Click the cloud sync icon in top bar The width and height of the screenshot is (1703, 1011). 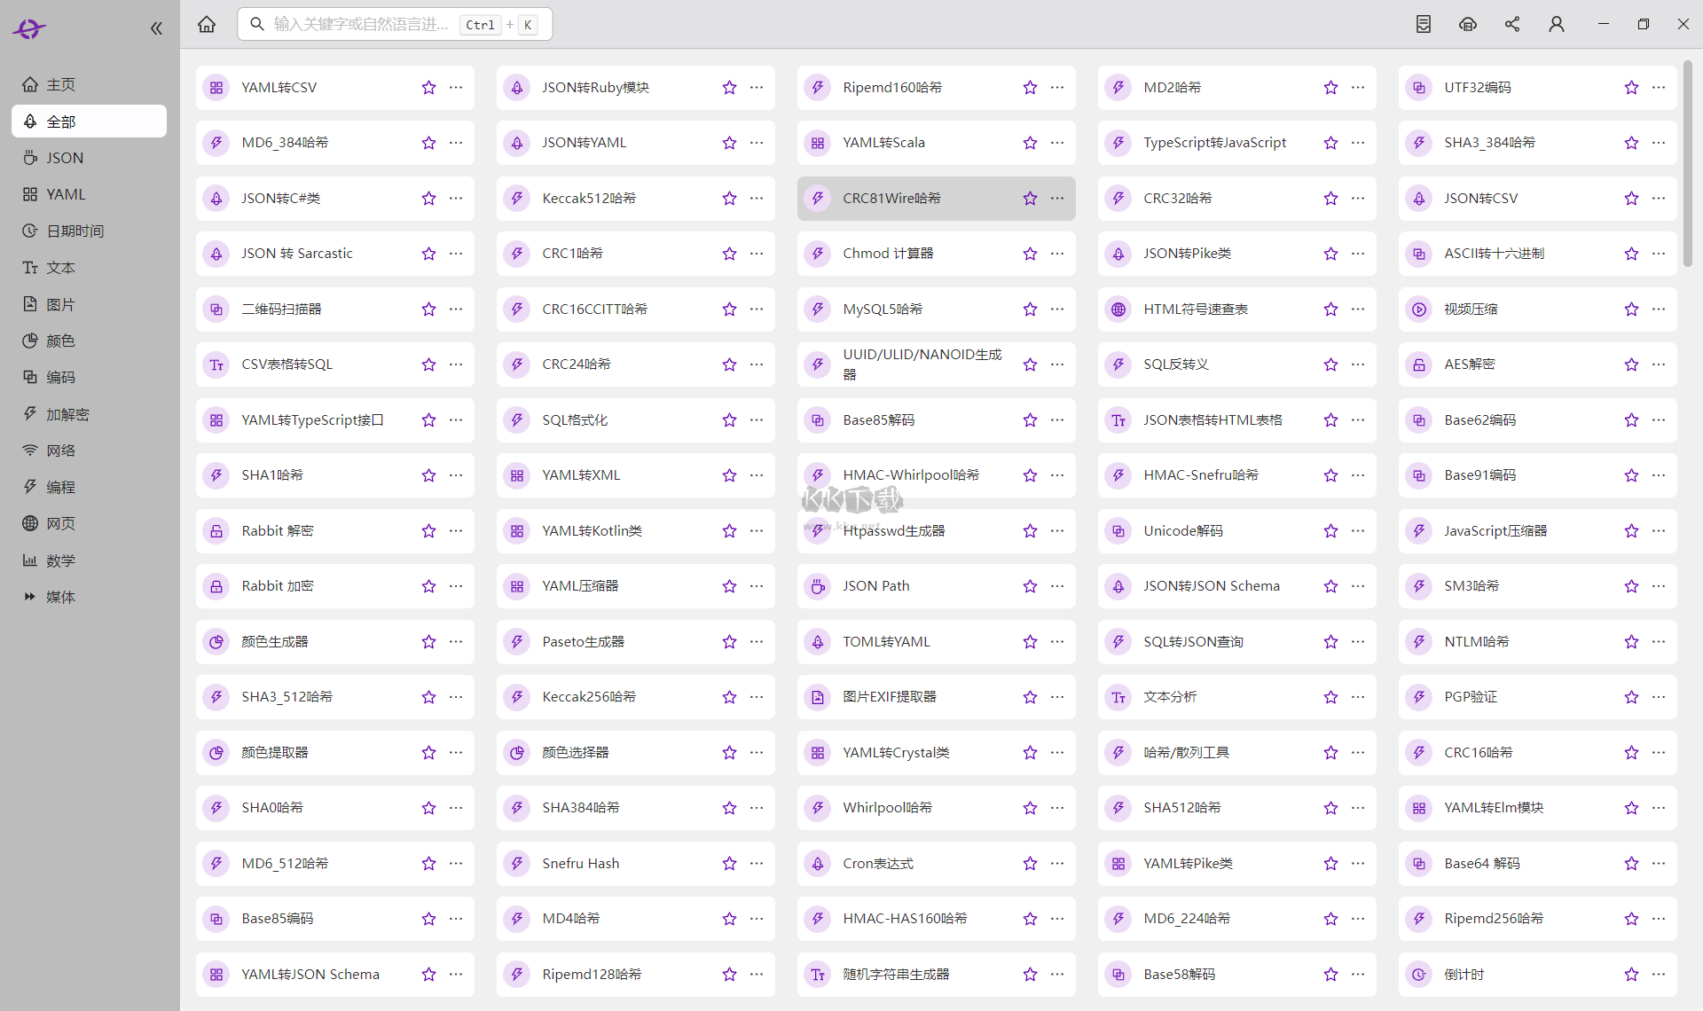[x=1468, y=24]
